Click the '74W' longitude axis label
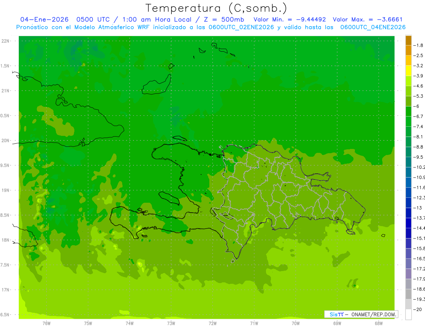The width and height of the screenshot is (425, 328). (129, 323)
